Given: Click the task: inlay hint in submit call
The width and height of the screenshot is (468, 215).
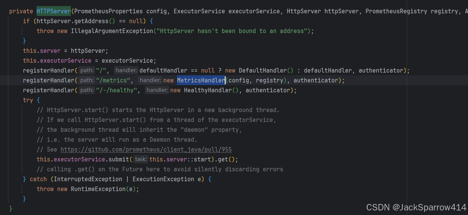Looking at the screenshot, I should (x=141, y=160).
